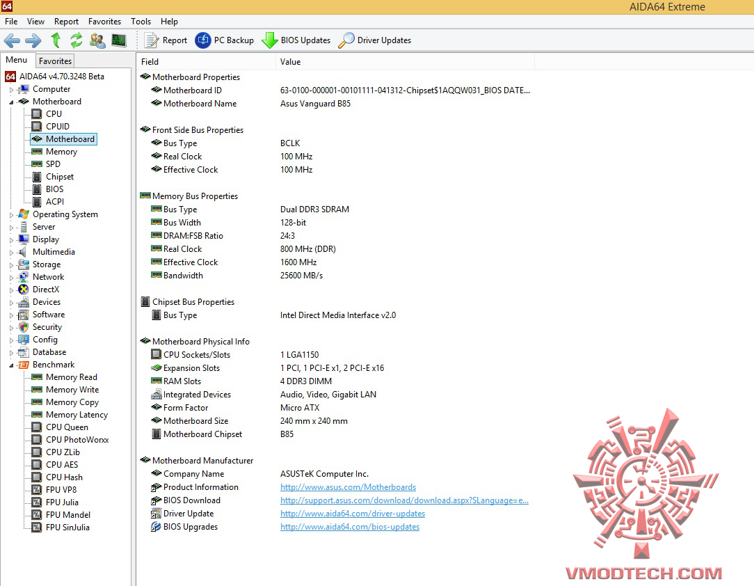
Task: Switch to the Menu tab
Action: (x=17, y=60)
